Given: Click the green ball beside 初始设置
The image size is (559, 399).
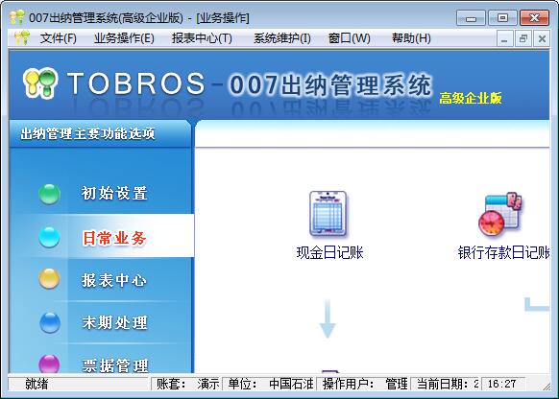Looking at the screenshot, I should [49, 194].
